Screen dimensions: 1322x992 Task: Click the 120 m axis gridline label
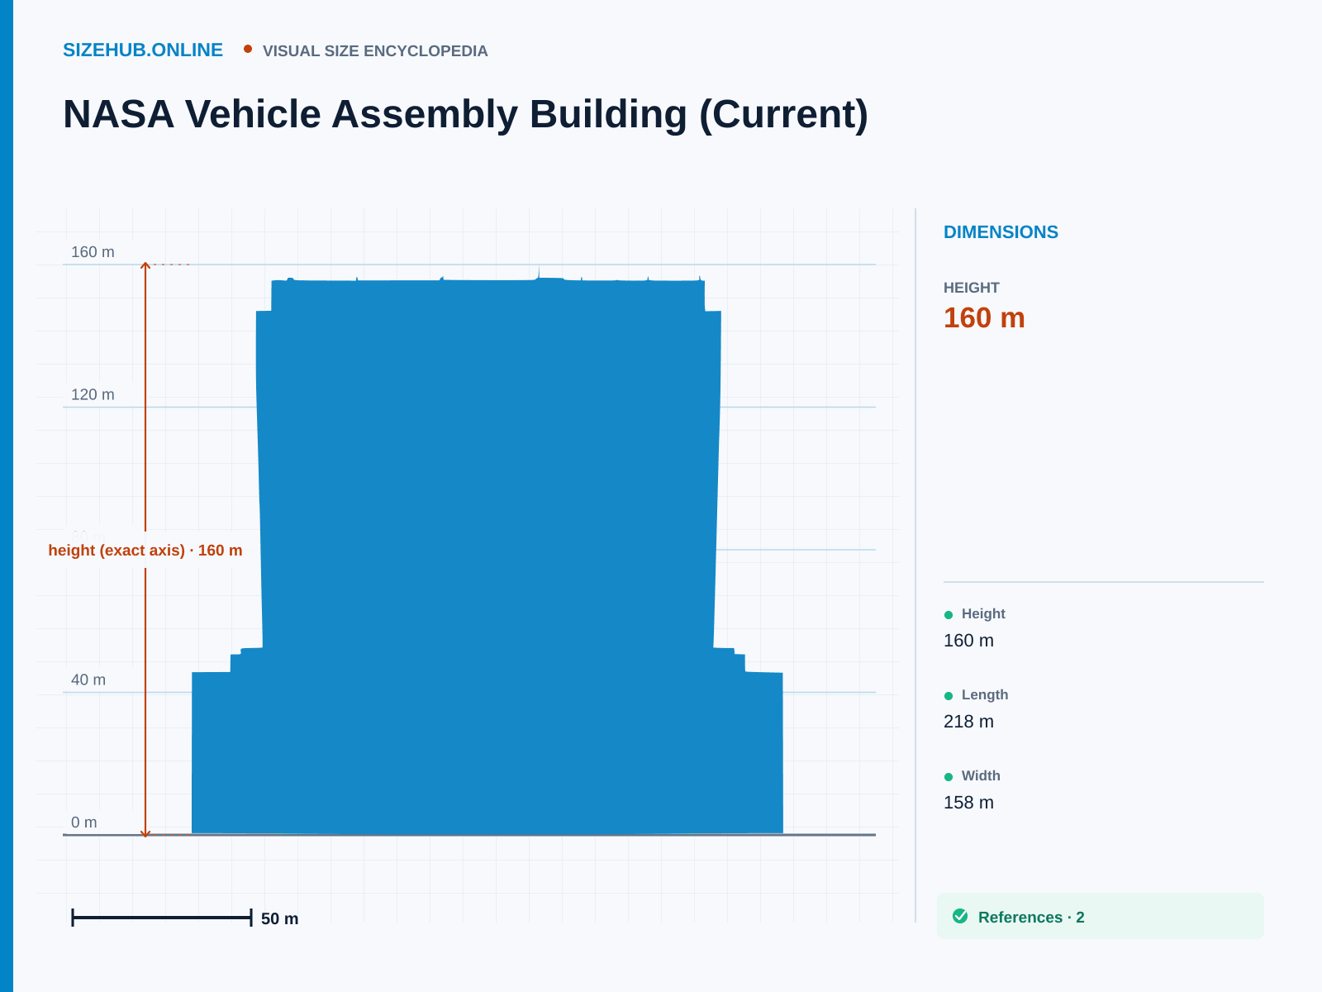(93, 394)
